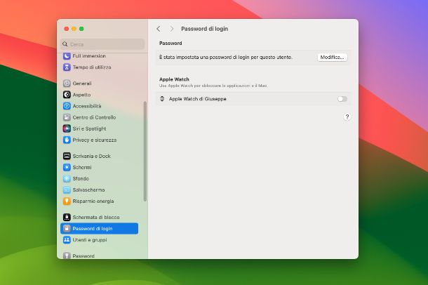The image size is (428, 285).
Task: Choose the Scrivania e Dock label
Action: 91,156
